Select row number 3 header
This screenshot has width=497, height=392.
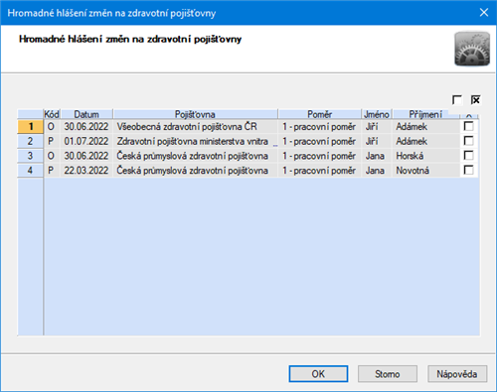tap(30, 156)
